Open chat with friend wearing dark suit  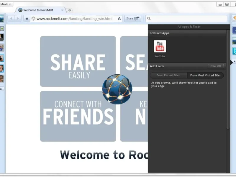click(2, 37)
